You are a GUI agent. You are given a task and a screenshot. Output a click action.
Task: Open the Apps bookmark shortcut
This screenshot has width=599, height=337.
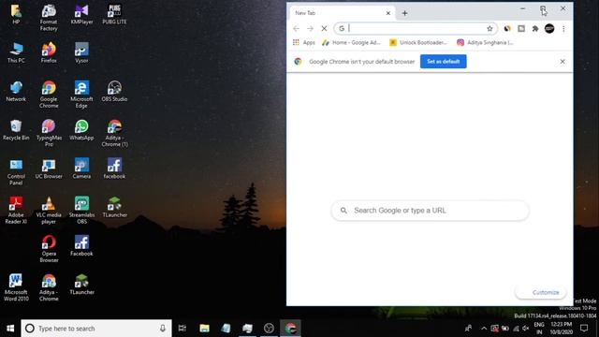coord(304,42)
